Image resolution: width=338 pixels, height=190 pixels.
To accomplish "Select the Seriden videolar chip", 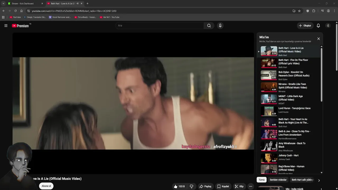I will point(278,180).
